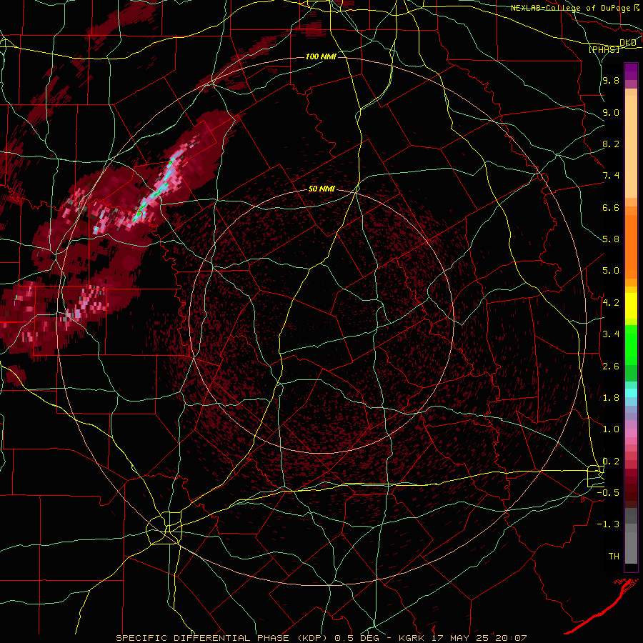Click the 0.2 legend value
This screenshot has width=643, height=643.
[611, 462]
